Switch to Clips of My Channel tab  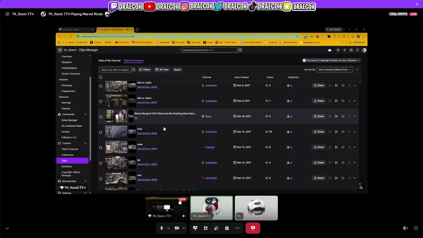(109, 60)
